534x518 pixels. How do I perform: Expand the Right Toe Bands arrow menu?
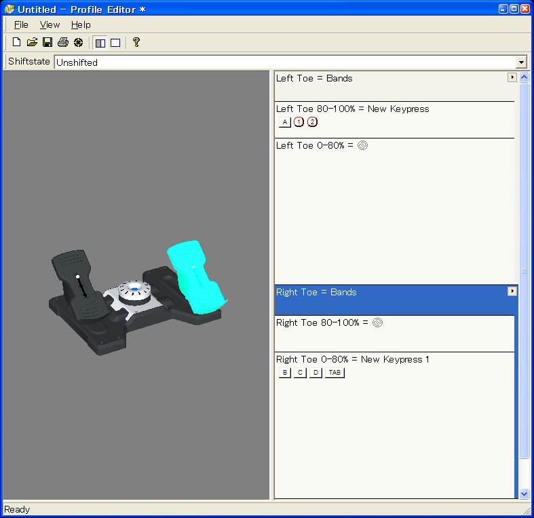[x=512, y=291]
